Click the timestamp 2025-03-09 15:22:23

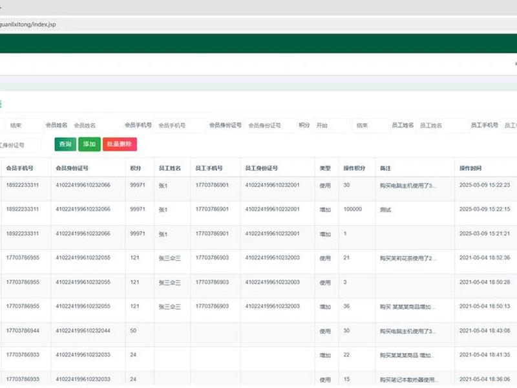coord(485,185)
